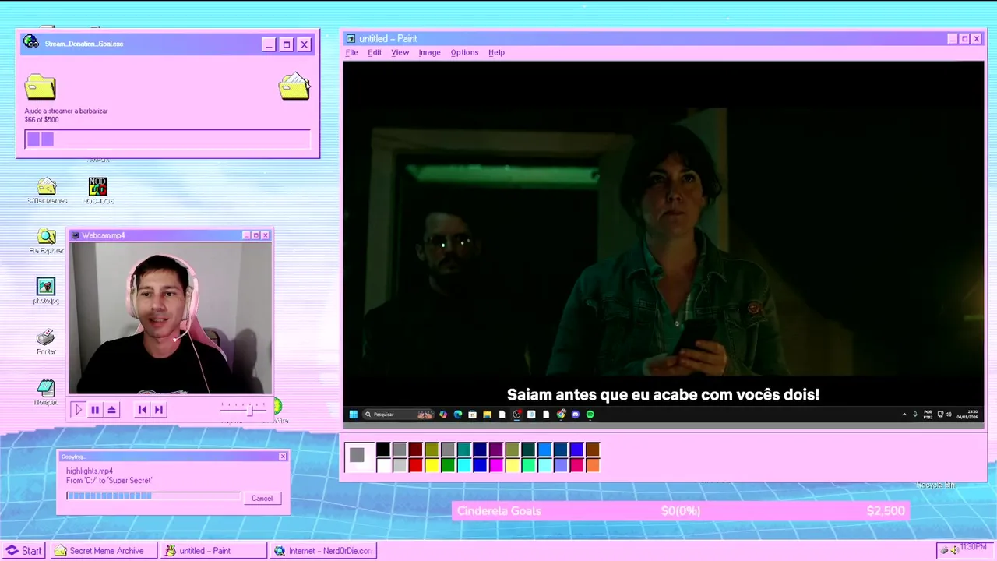Open the Notepad desktop icon
This screenshot has height=561, width=997.
pyautogui.click(x=46, y=391)
